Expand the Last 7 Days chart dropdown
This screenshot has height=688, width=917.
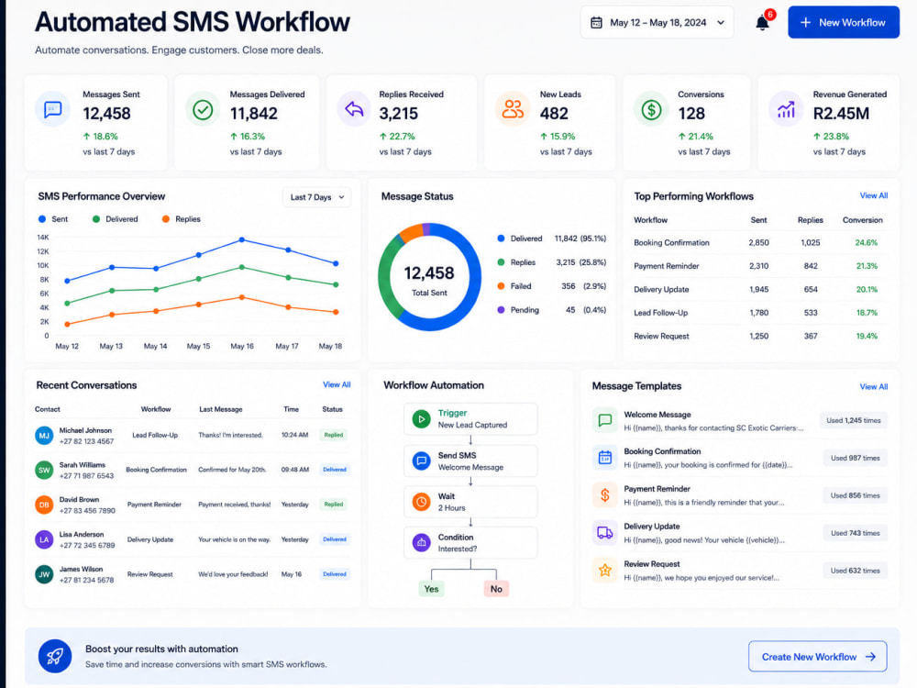[x=317, y=197]
